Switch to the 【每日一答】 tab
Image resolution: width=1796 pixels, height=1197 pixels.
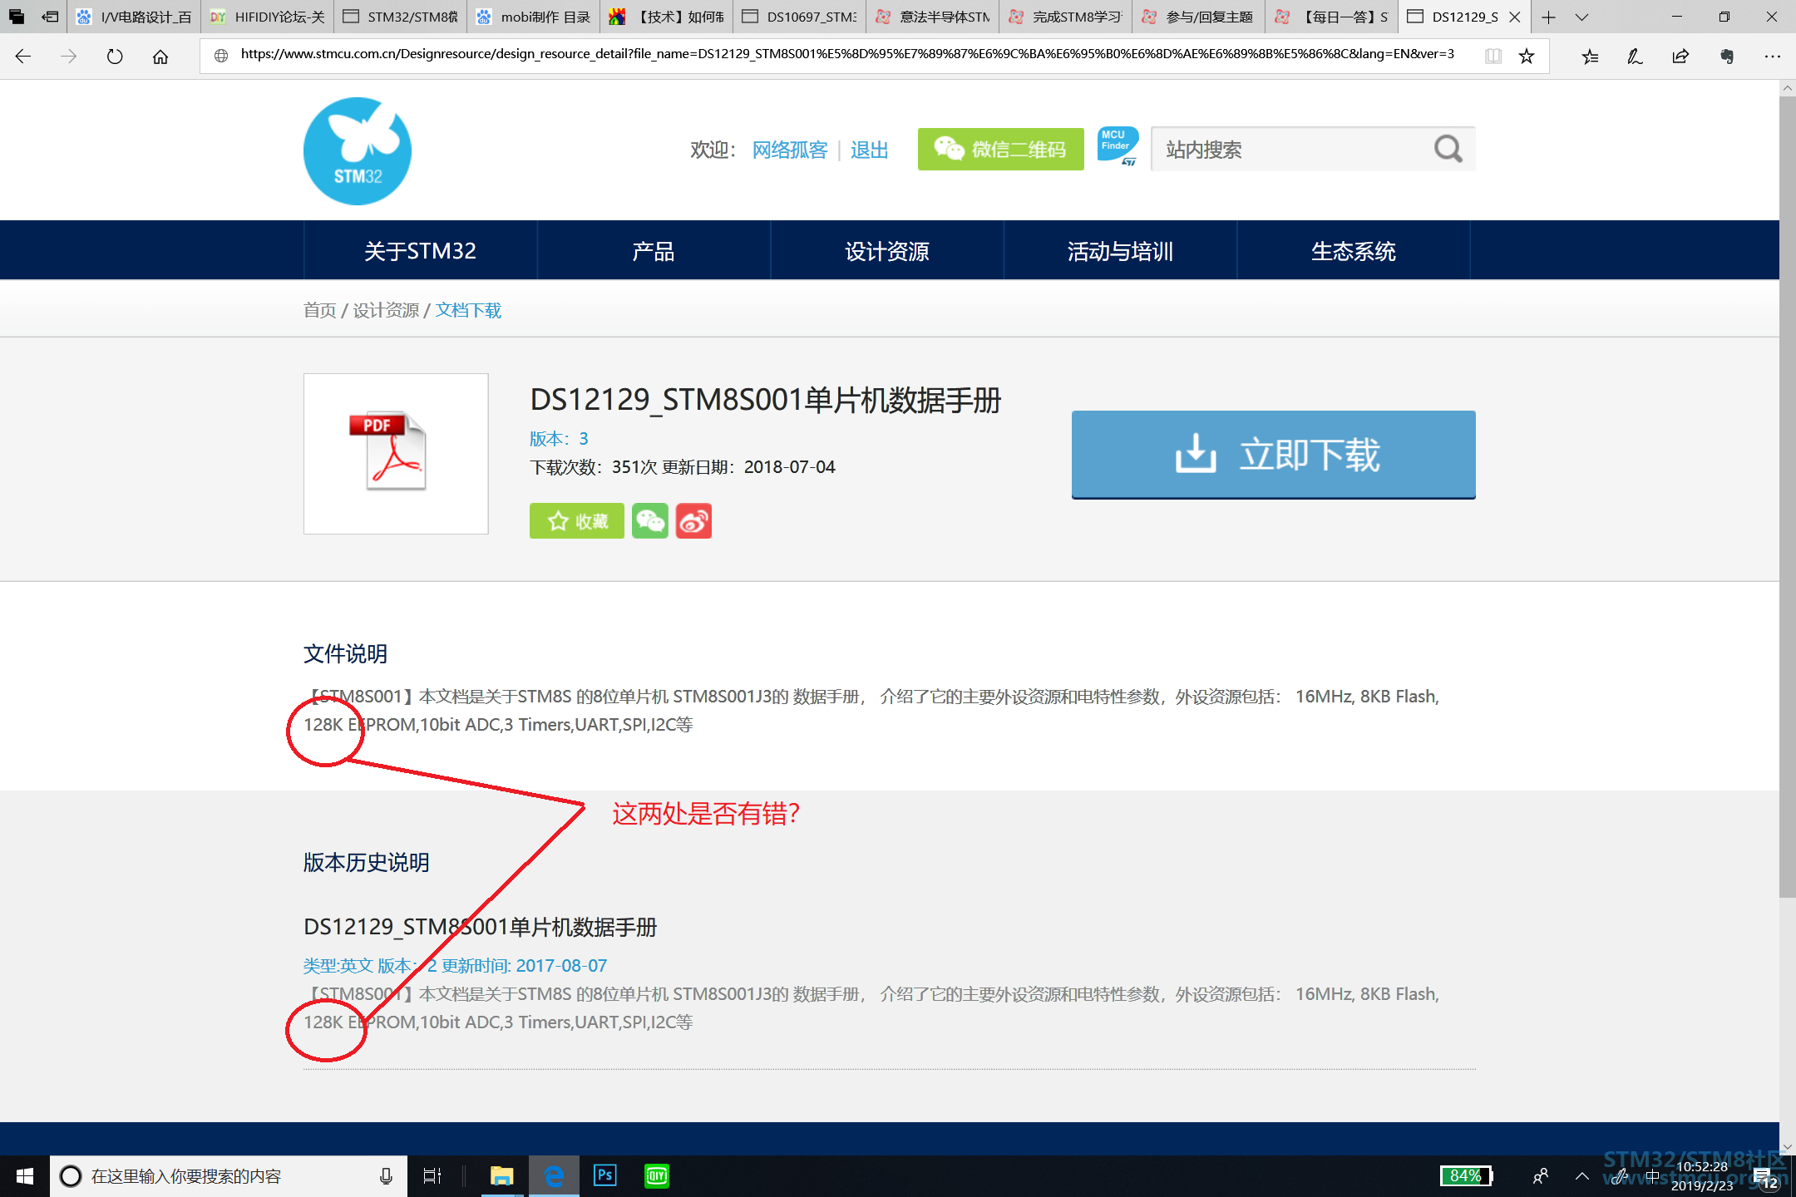coord(1332,17)
